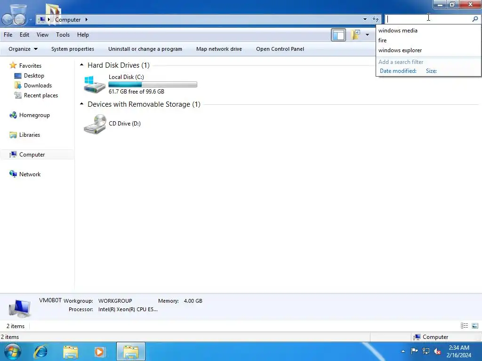Viewport: 482px width, 361px height.
Task: Click the Downloads folder icon
Action: (18, 86)
